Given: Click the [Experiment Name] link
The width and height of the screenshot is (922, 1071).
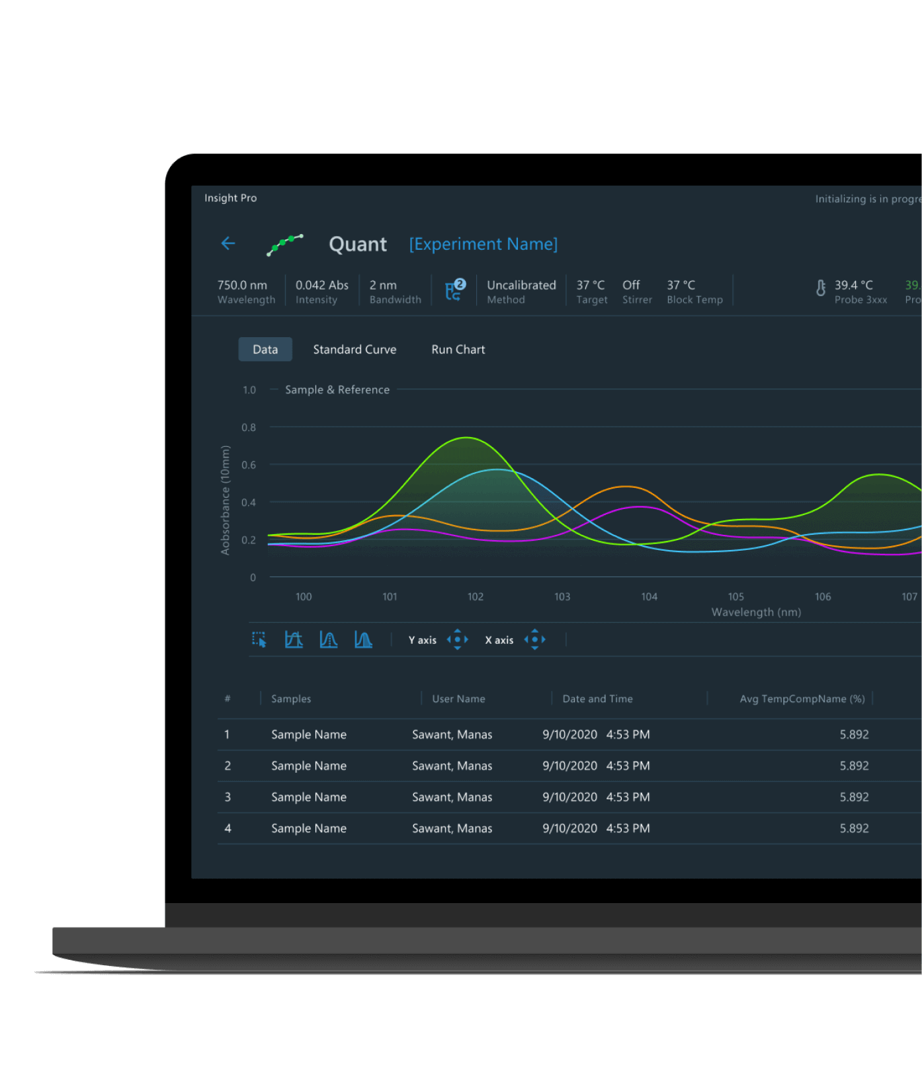Looking at the screenshot, I should click(483, 245).
